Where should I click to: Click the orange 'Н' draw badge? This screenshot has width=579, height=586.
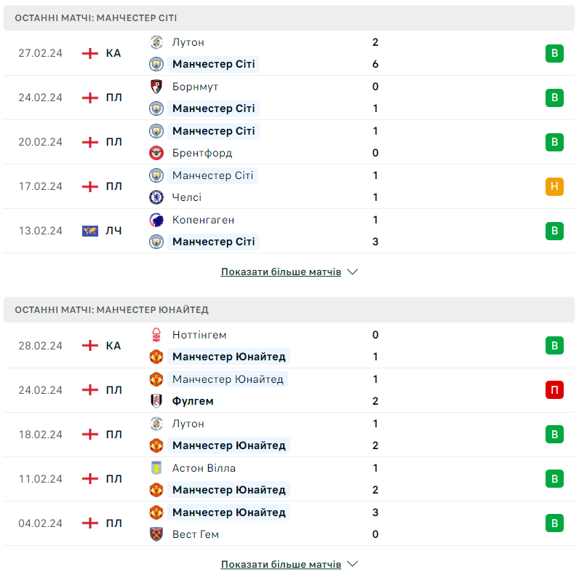click(x=554, y=186)
